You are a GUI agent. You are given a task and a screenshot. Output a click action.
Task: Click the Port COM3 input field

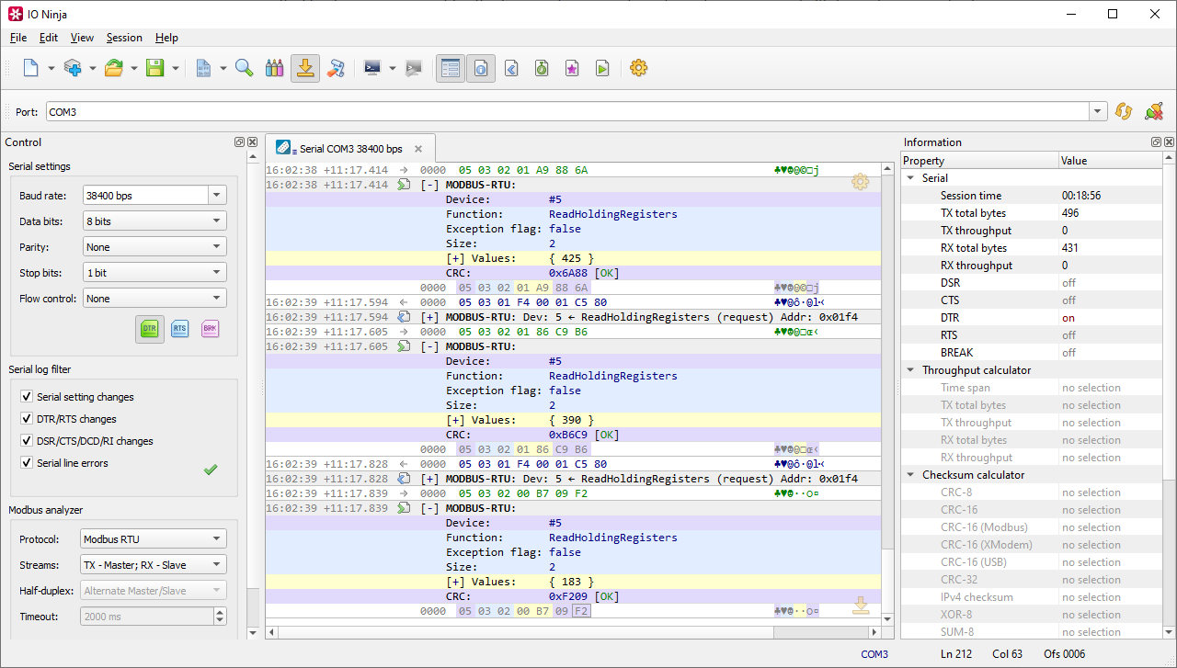click(x=567, y=111)
